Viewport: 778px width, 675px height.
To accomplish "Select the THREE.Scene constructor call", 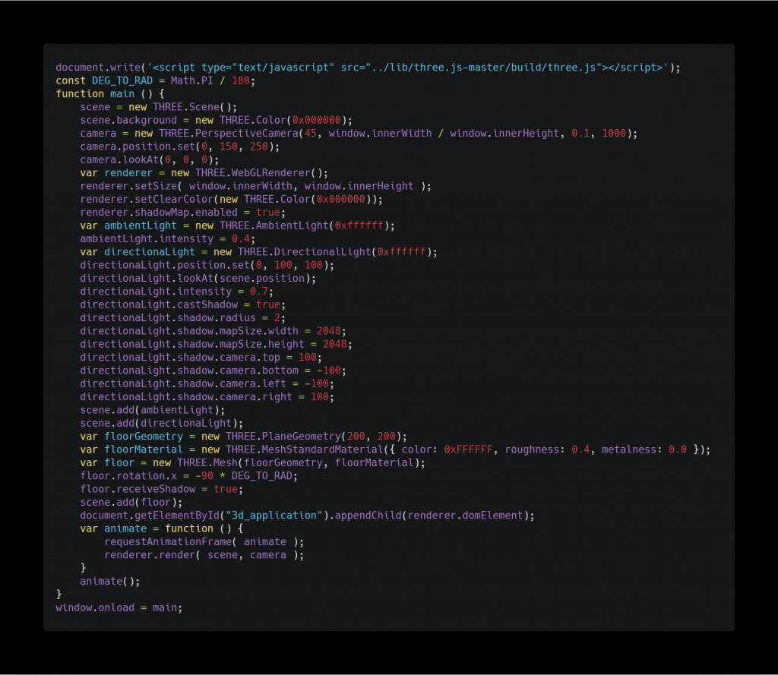I will 194,107.
